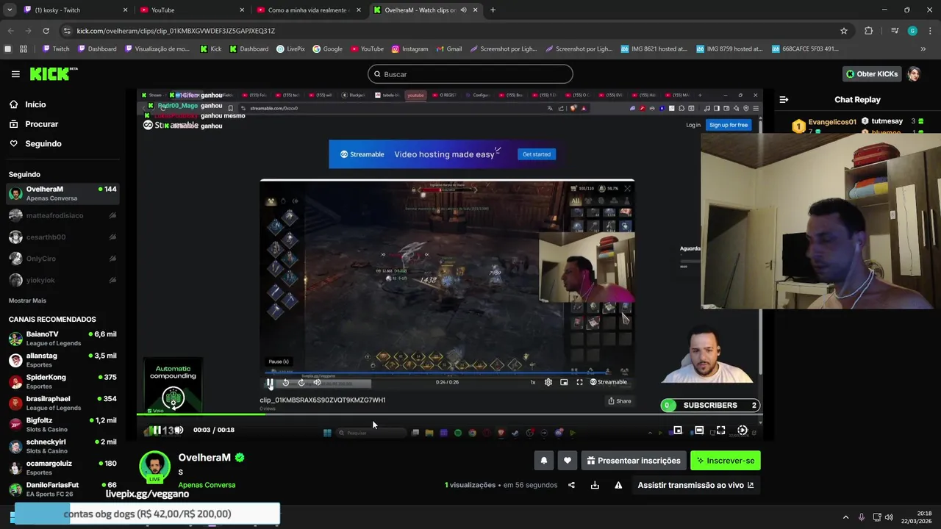Pause the Kick clip playback
This screenshot has height=529, width=941.
coord(156,431)
